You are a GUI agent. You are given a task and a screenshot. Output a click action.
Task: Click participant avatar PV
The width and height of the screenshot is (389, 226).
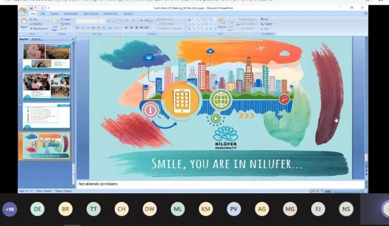point(234,209)
